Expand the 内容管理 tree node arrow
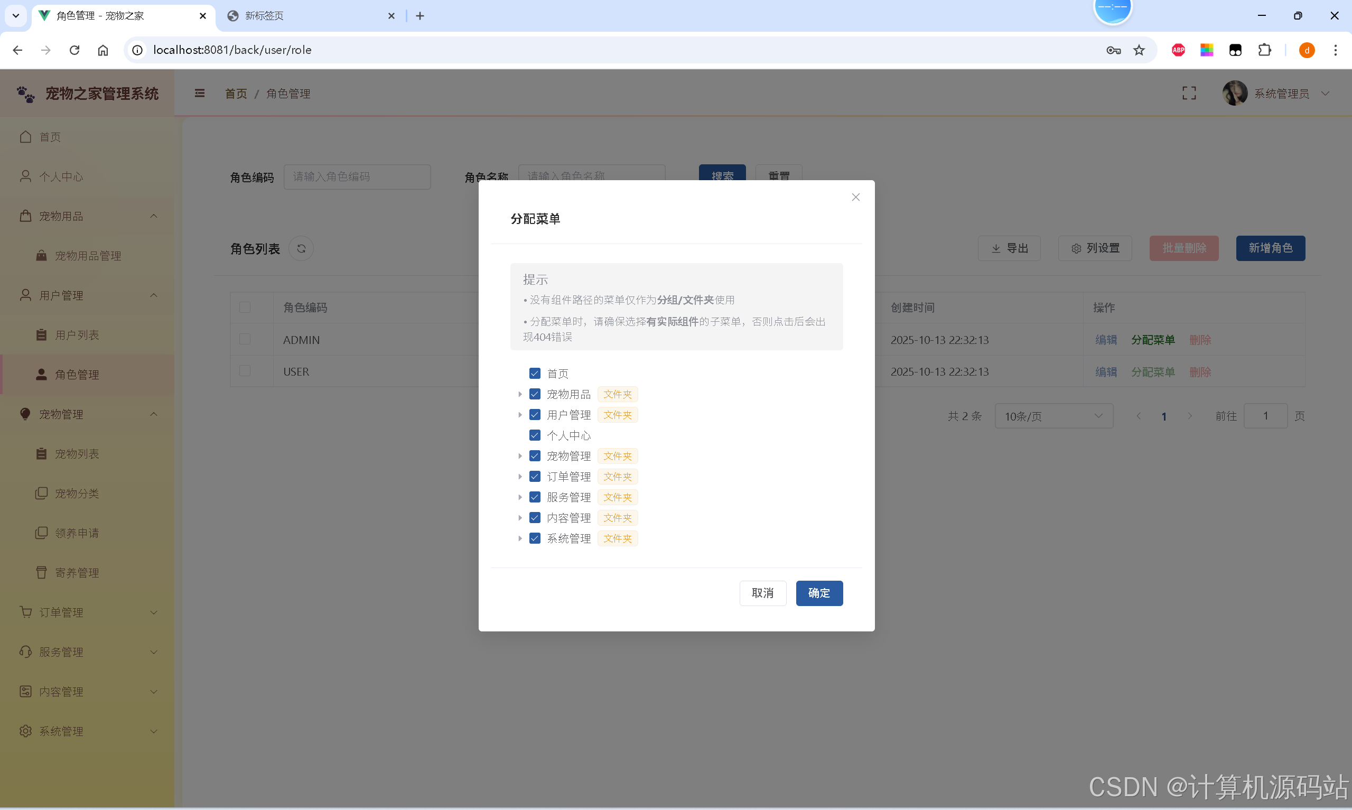 point(520,517)
